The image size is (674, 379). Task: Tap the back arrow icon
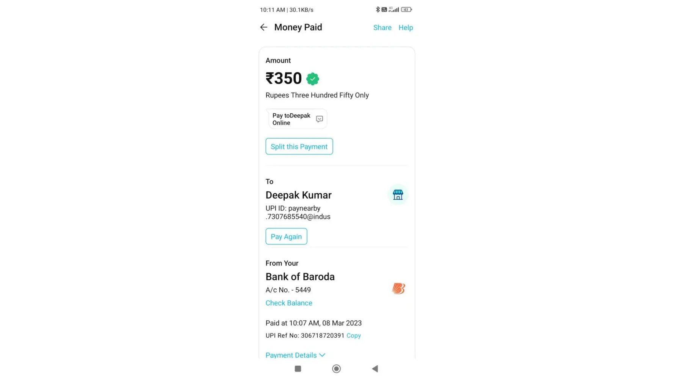coord(264,27)
